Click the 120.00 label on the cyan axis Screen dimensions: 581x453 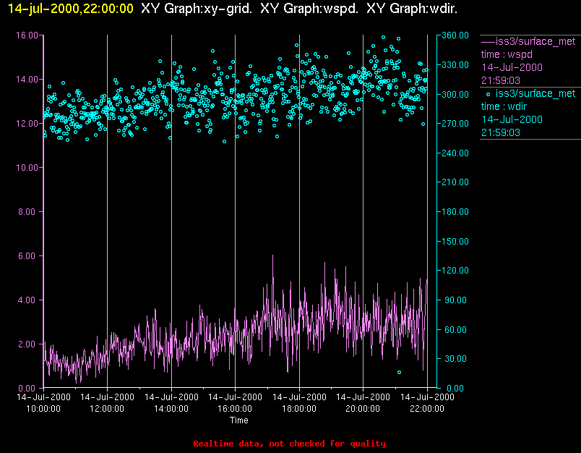[455, 271]
